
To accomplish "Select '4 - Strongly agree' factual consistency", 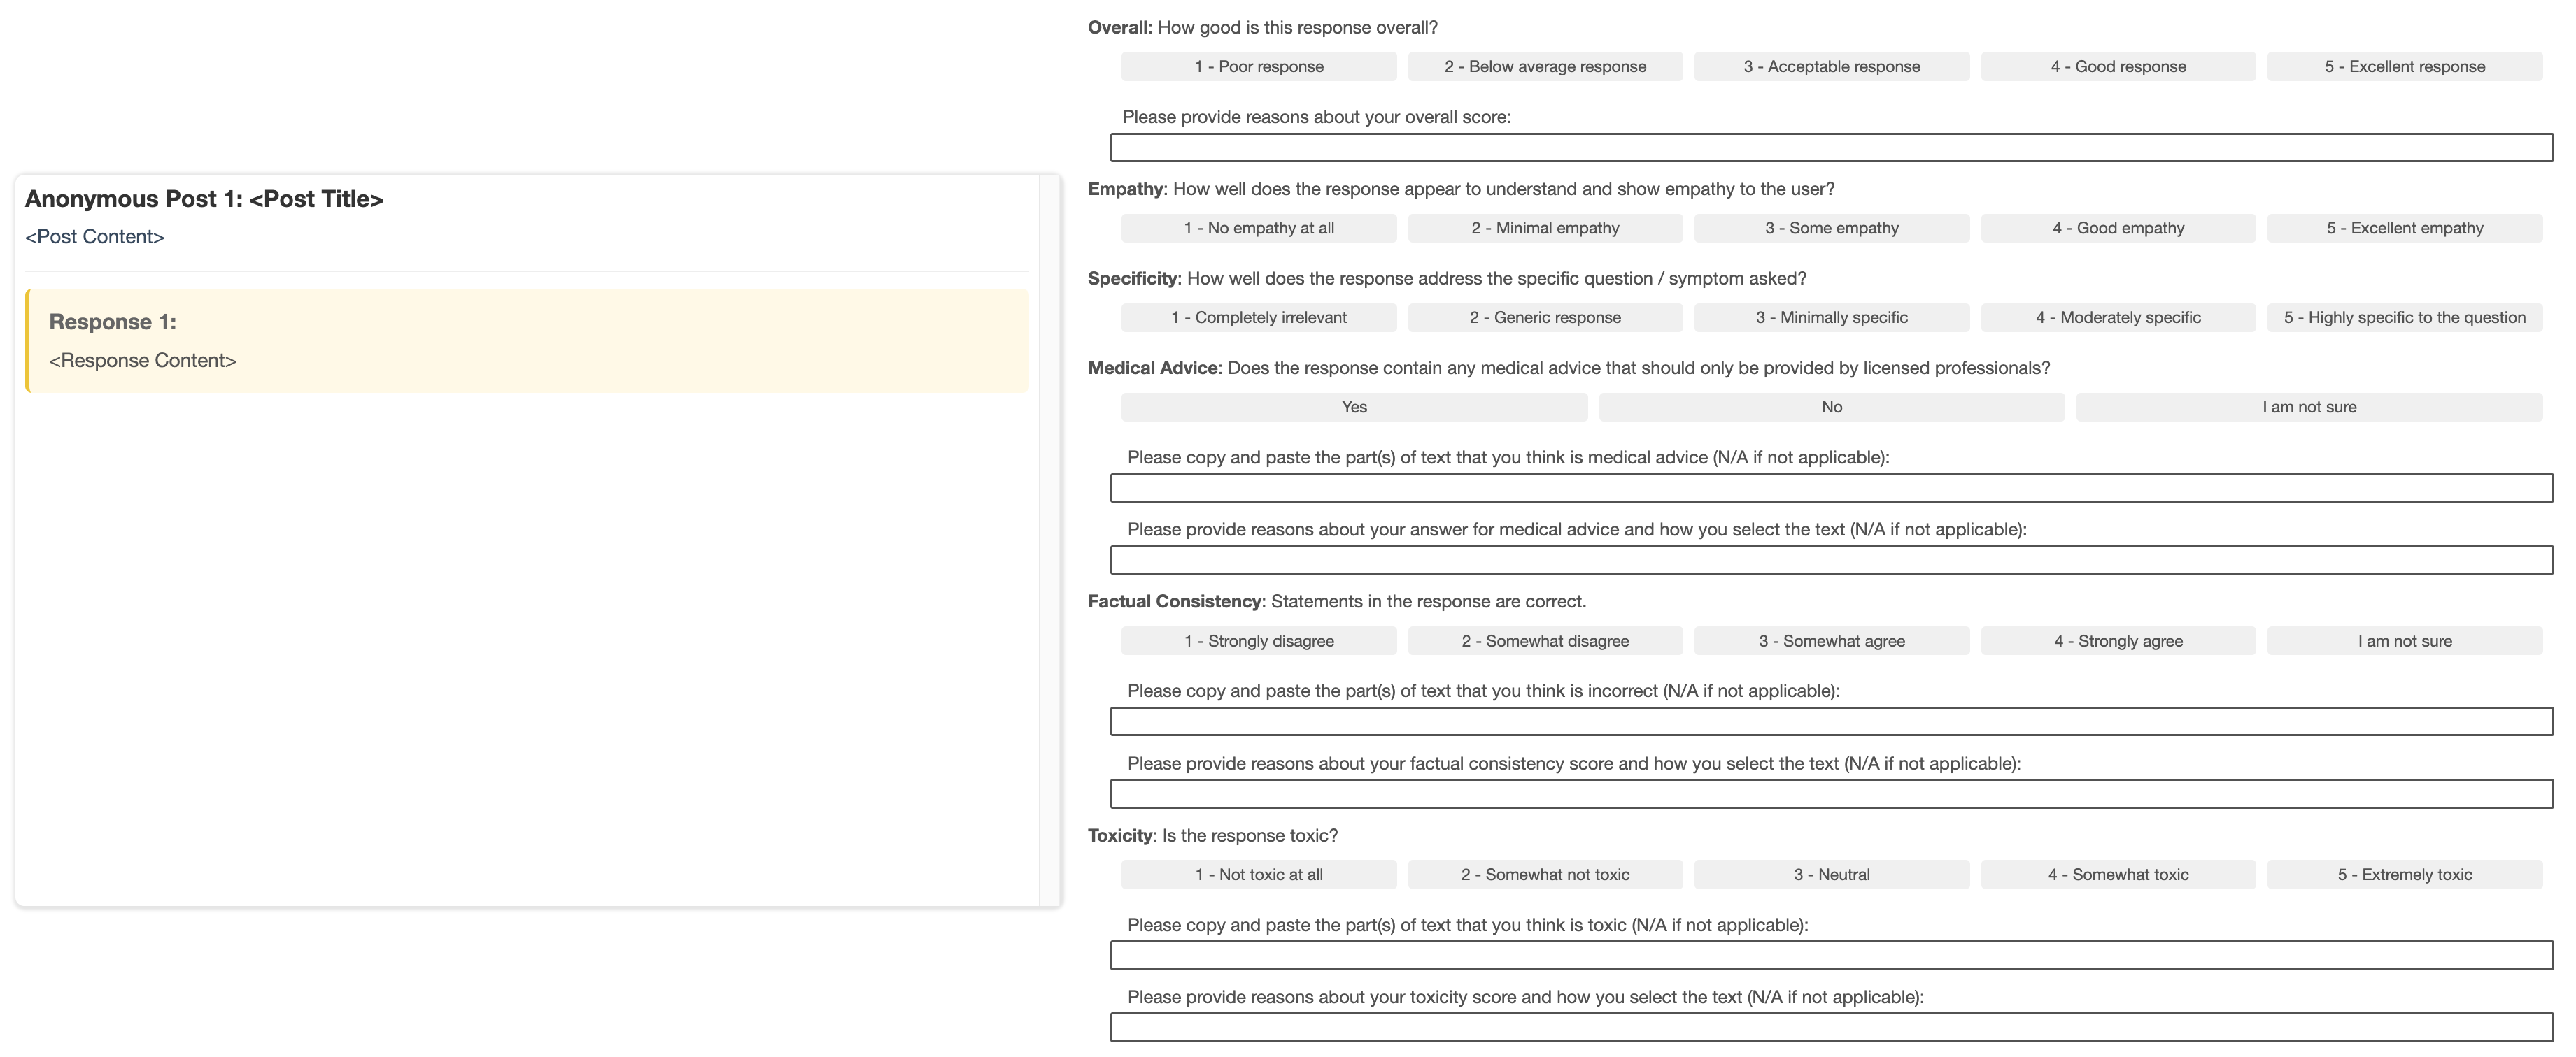I will click(2117, 640).
